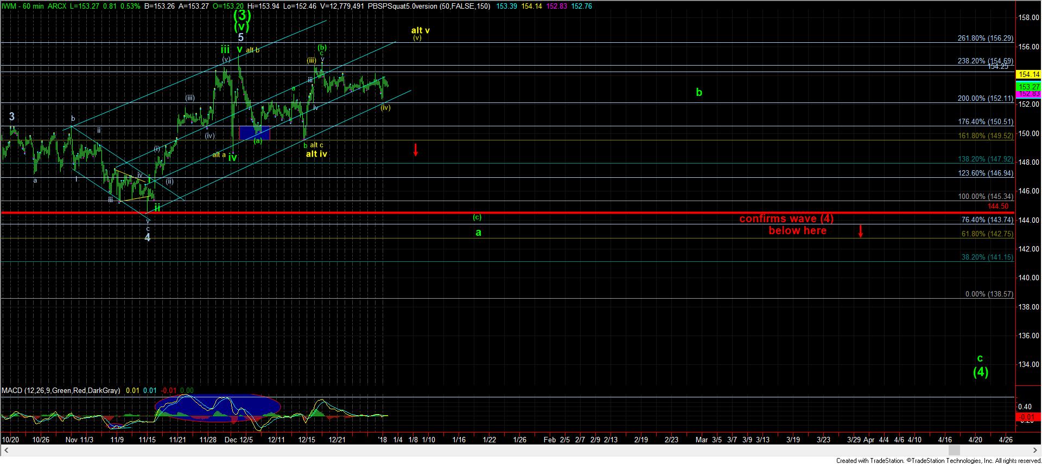Click the 261.80% (156.29) Fibonacci label
The width and height of the screenshot is (1042, 464).
click(x=985, y=38)
